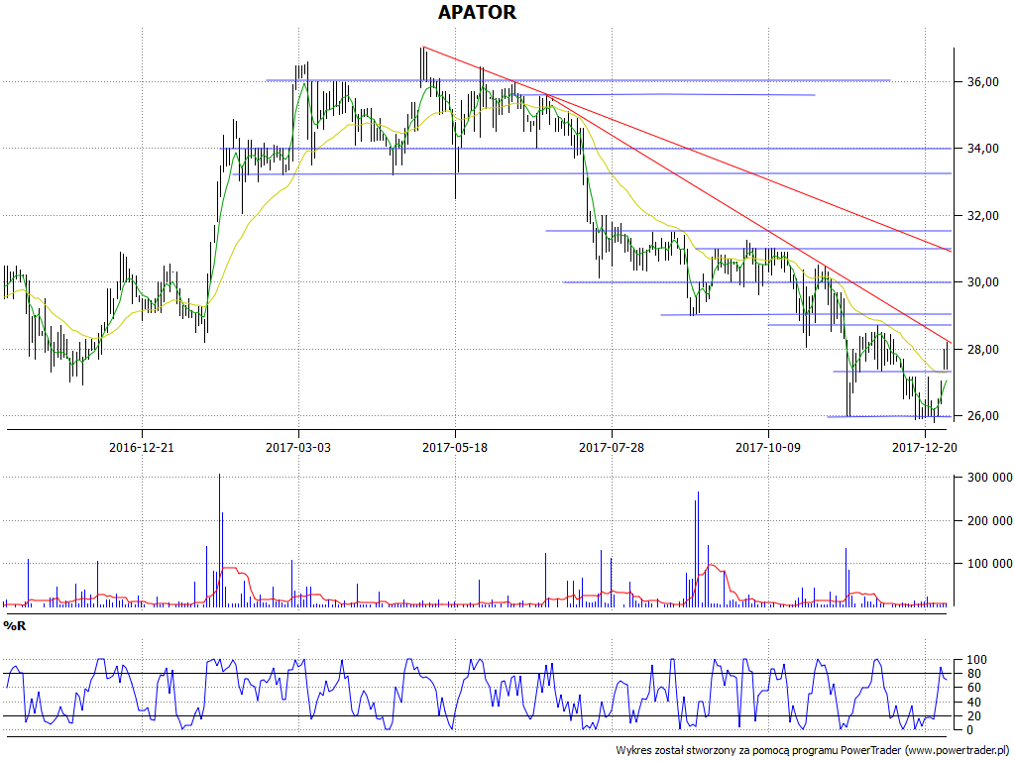Click the 30,00 price axis label
The height and width of the screenshot is (761, 1015).
[x=984, y=282]
